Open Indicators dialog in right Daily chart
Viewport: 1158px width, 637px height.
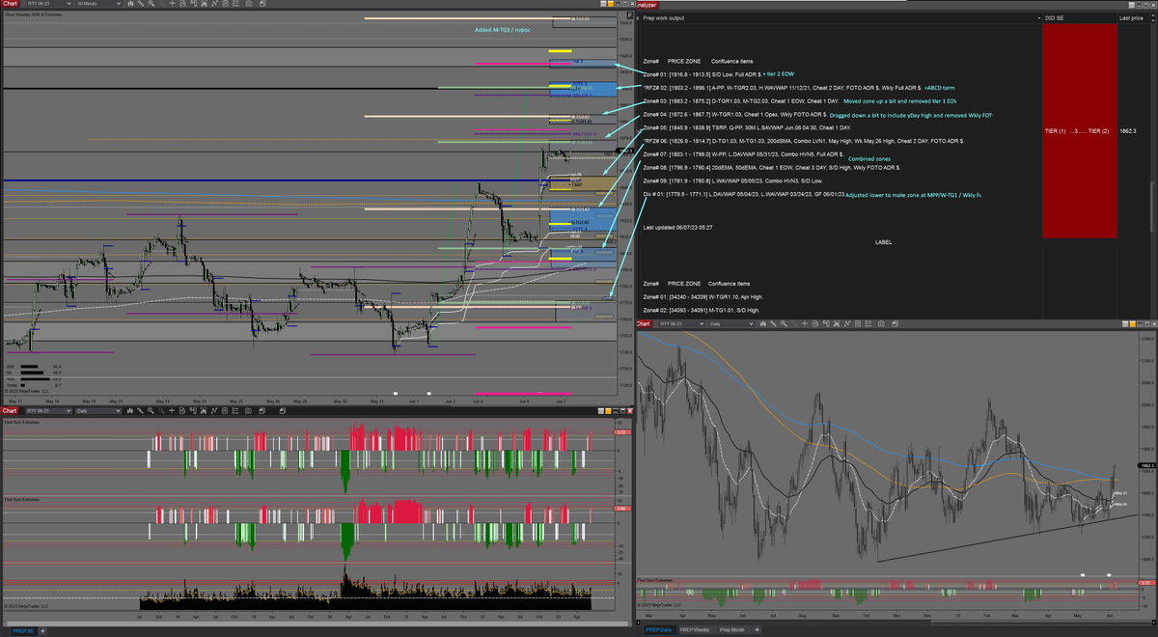click(847, 324)
